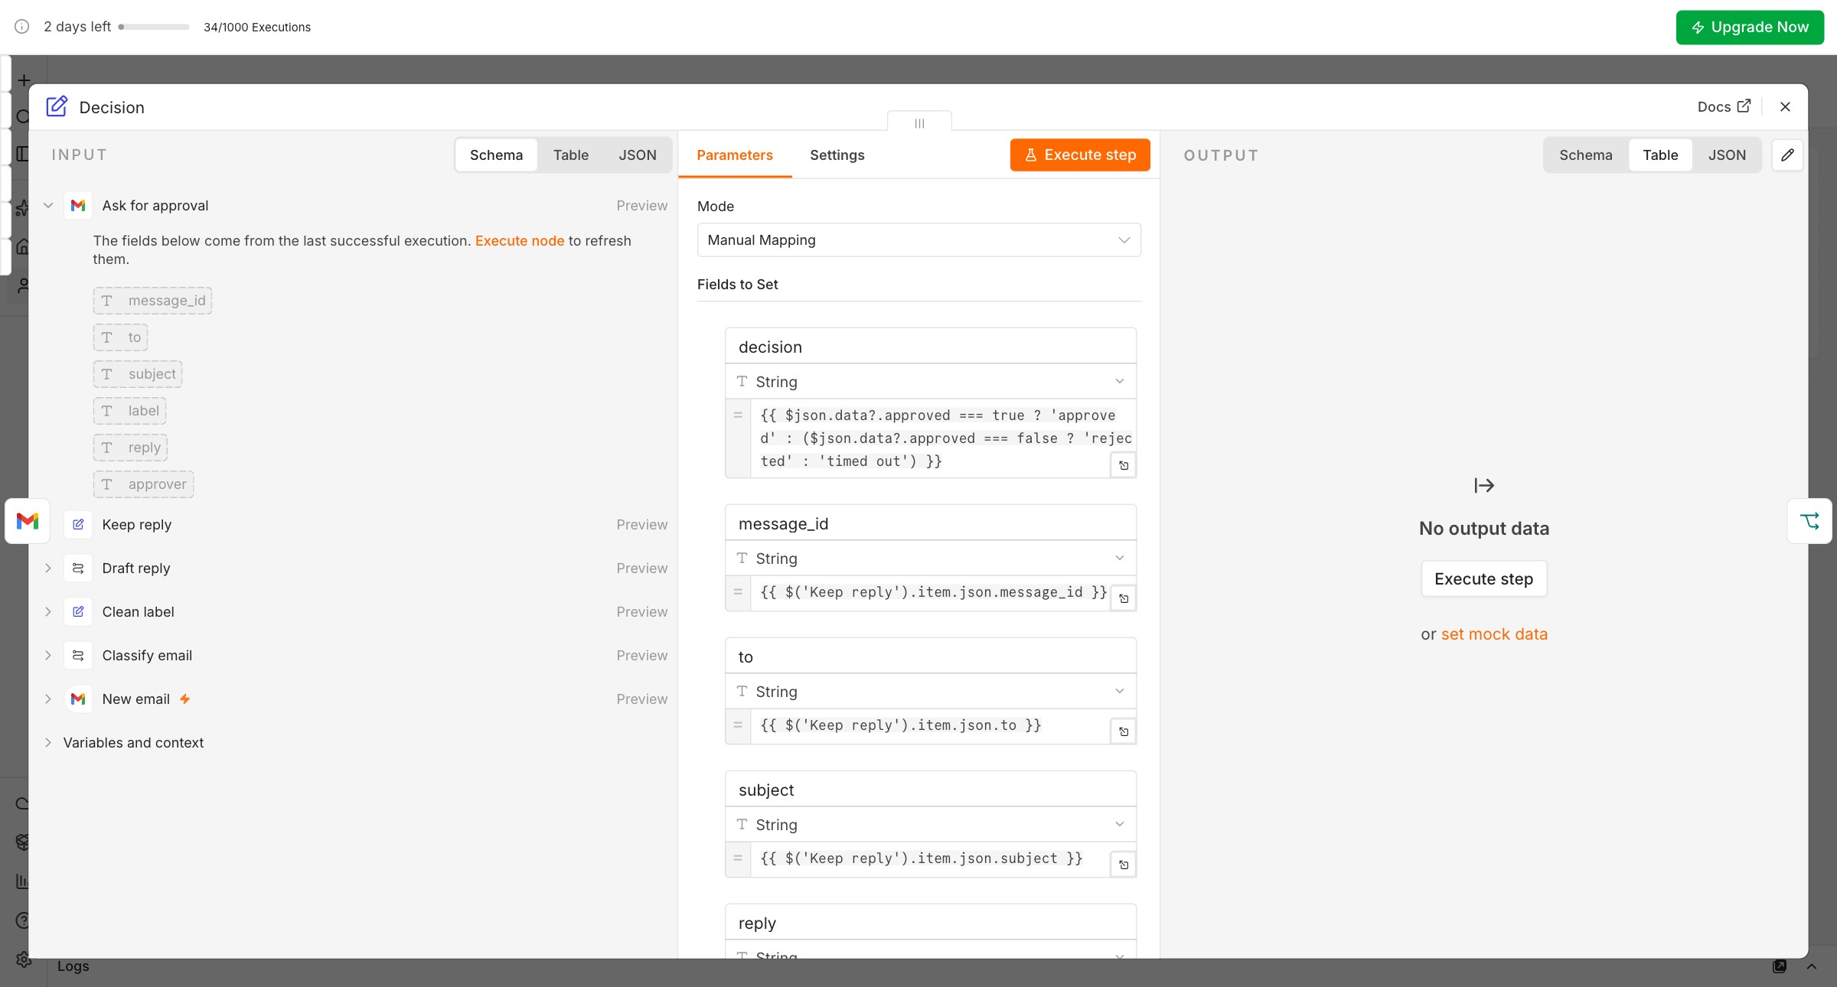The image size is (1837, 987).
Task: Click the Execute node link
Action: click(520, 240)
